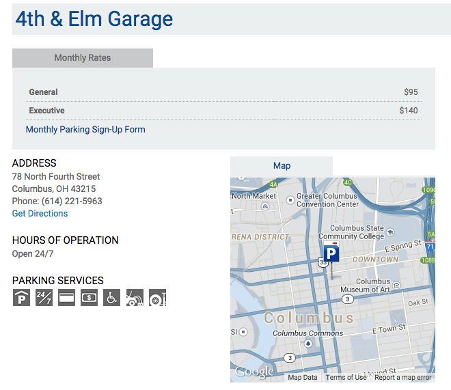The width and height of the screenshot is (451, 390).
Task: Click the E Spring St map label
Action: click(403, 246)
